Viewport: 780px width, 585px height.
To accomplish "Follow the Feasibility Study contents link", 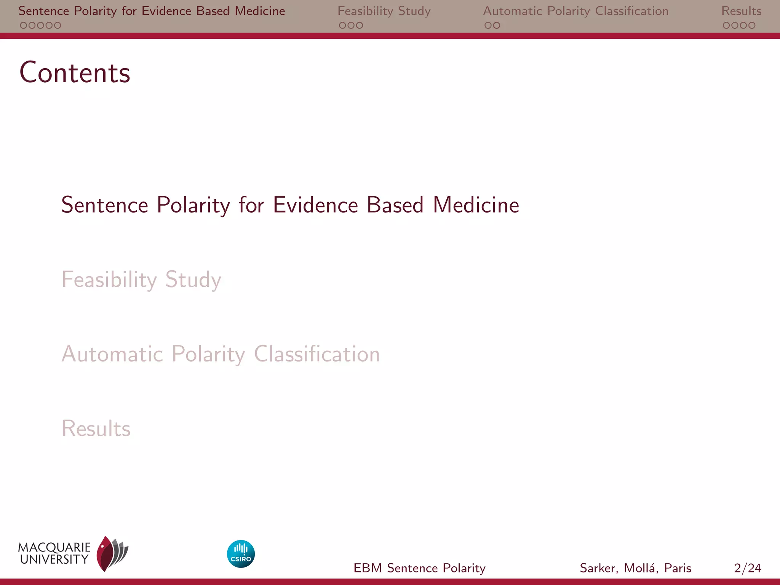I will click(x=141, y=280).
